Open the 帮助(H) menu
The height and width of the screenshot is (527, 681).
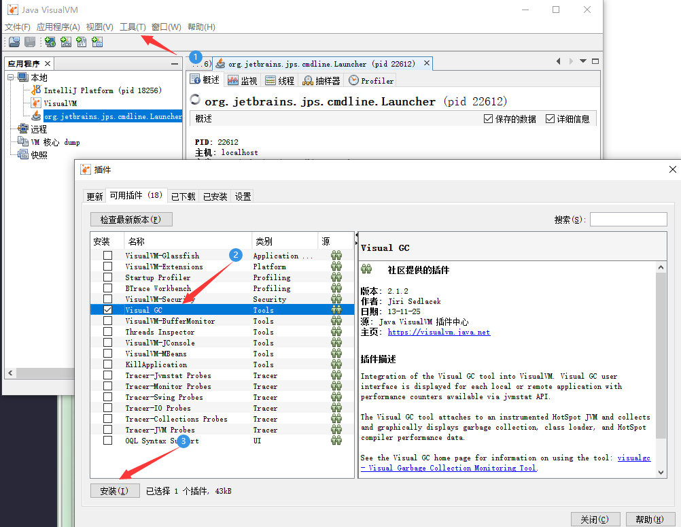tap(201, 27)
